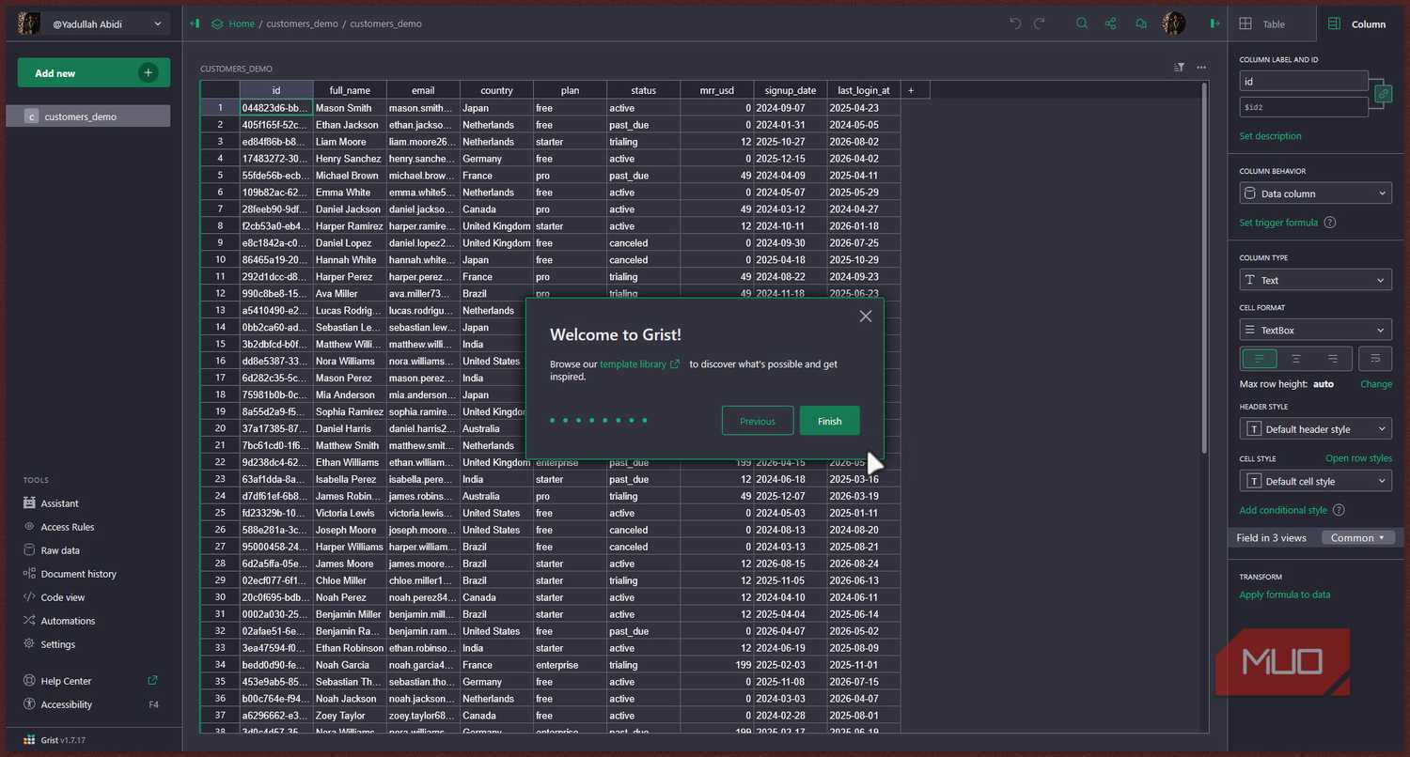Viewport: 1410px width, 757px height.
Task: Collapse the left navigation panel
Action: pyautogui.click(x=195, y=23)
